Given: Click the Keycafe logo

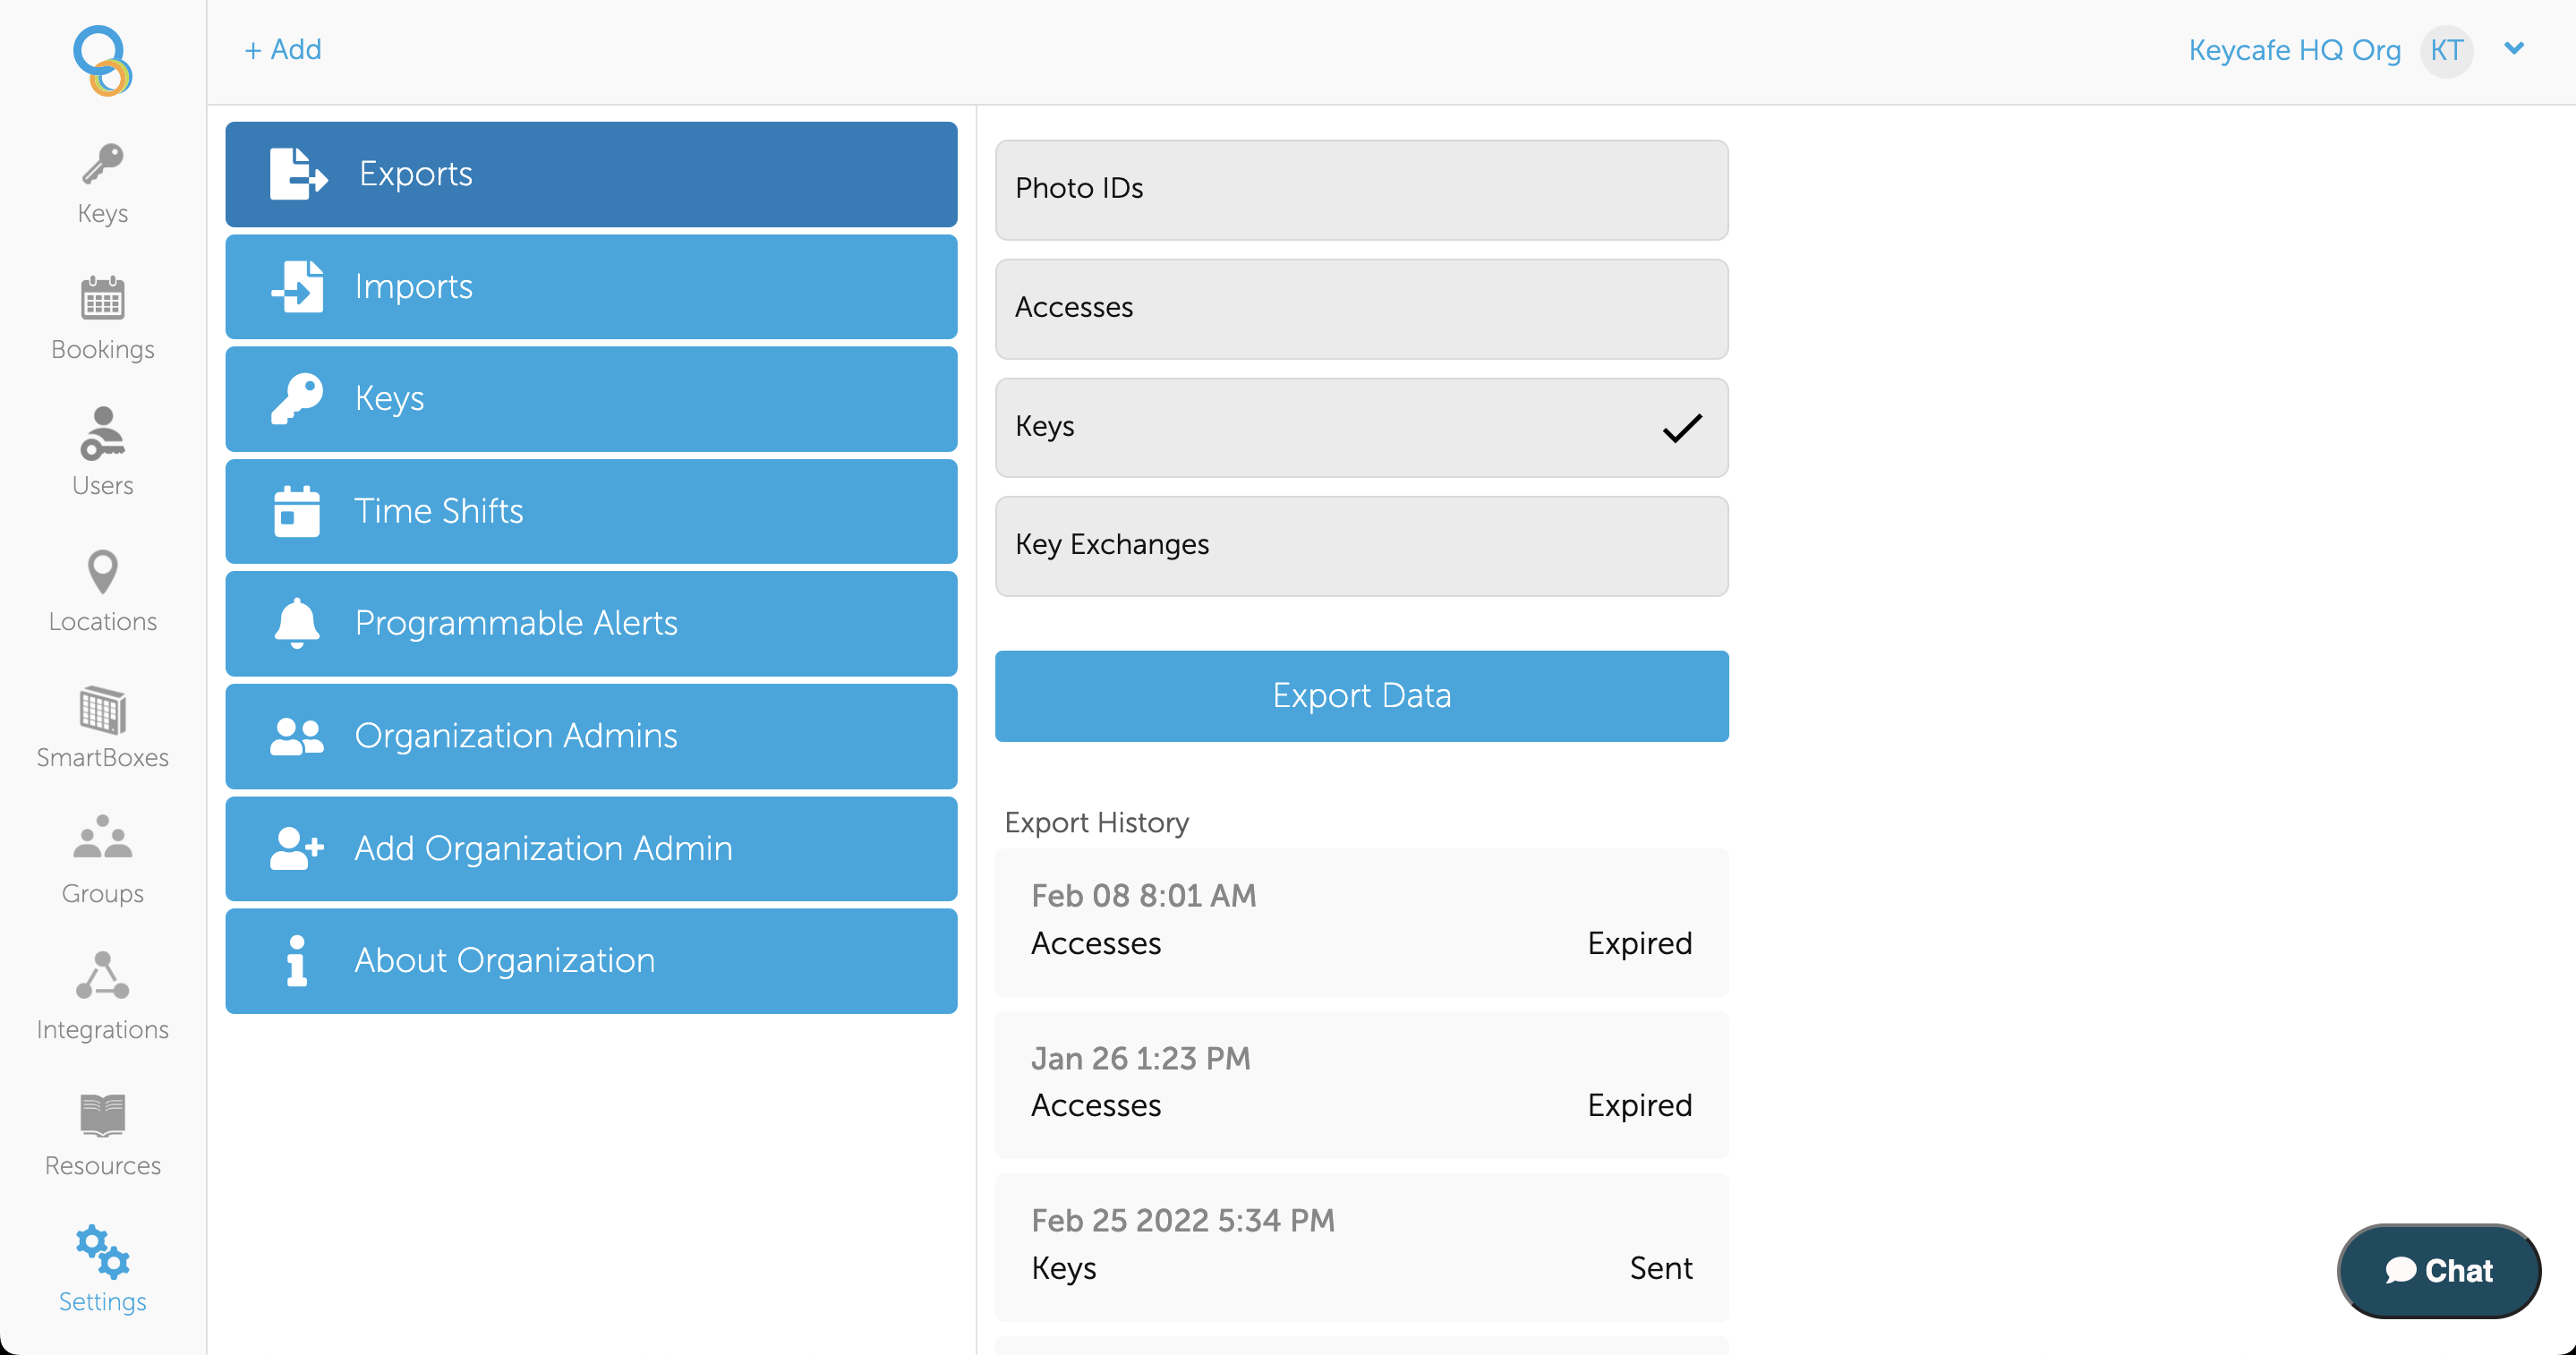Looking at the screenshot, I should point(102,60).
